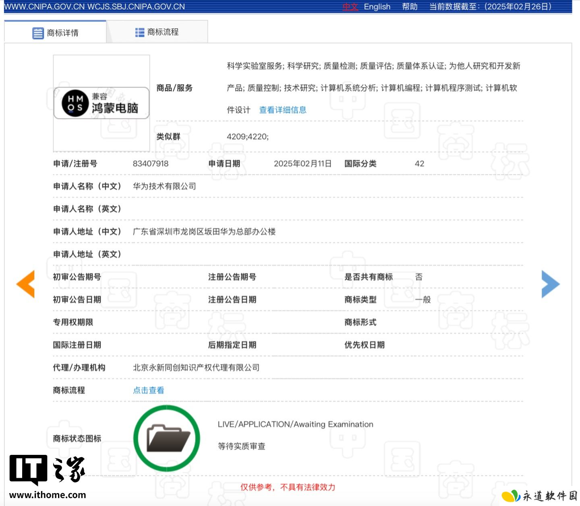Click the blue next-record arrow
580x506 pixels.
[x=551, y=284]
